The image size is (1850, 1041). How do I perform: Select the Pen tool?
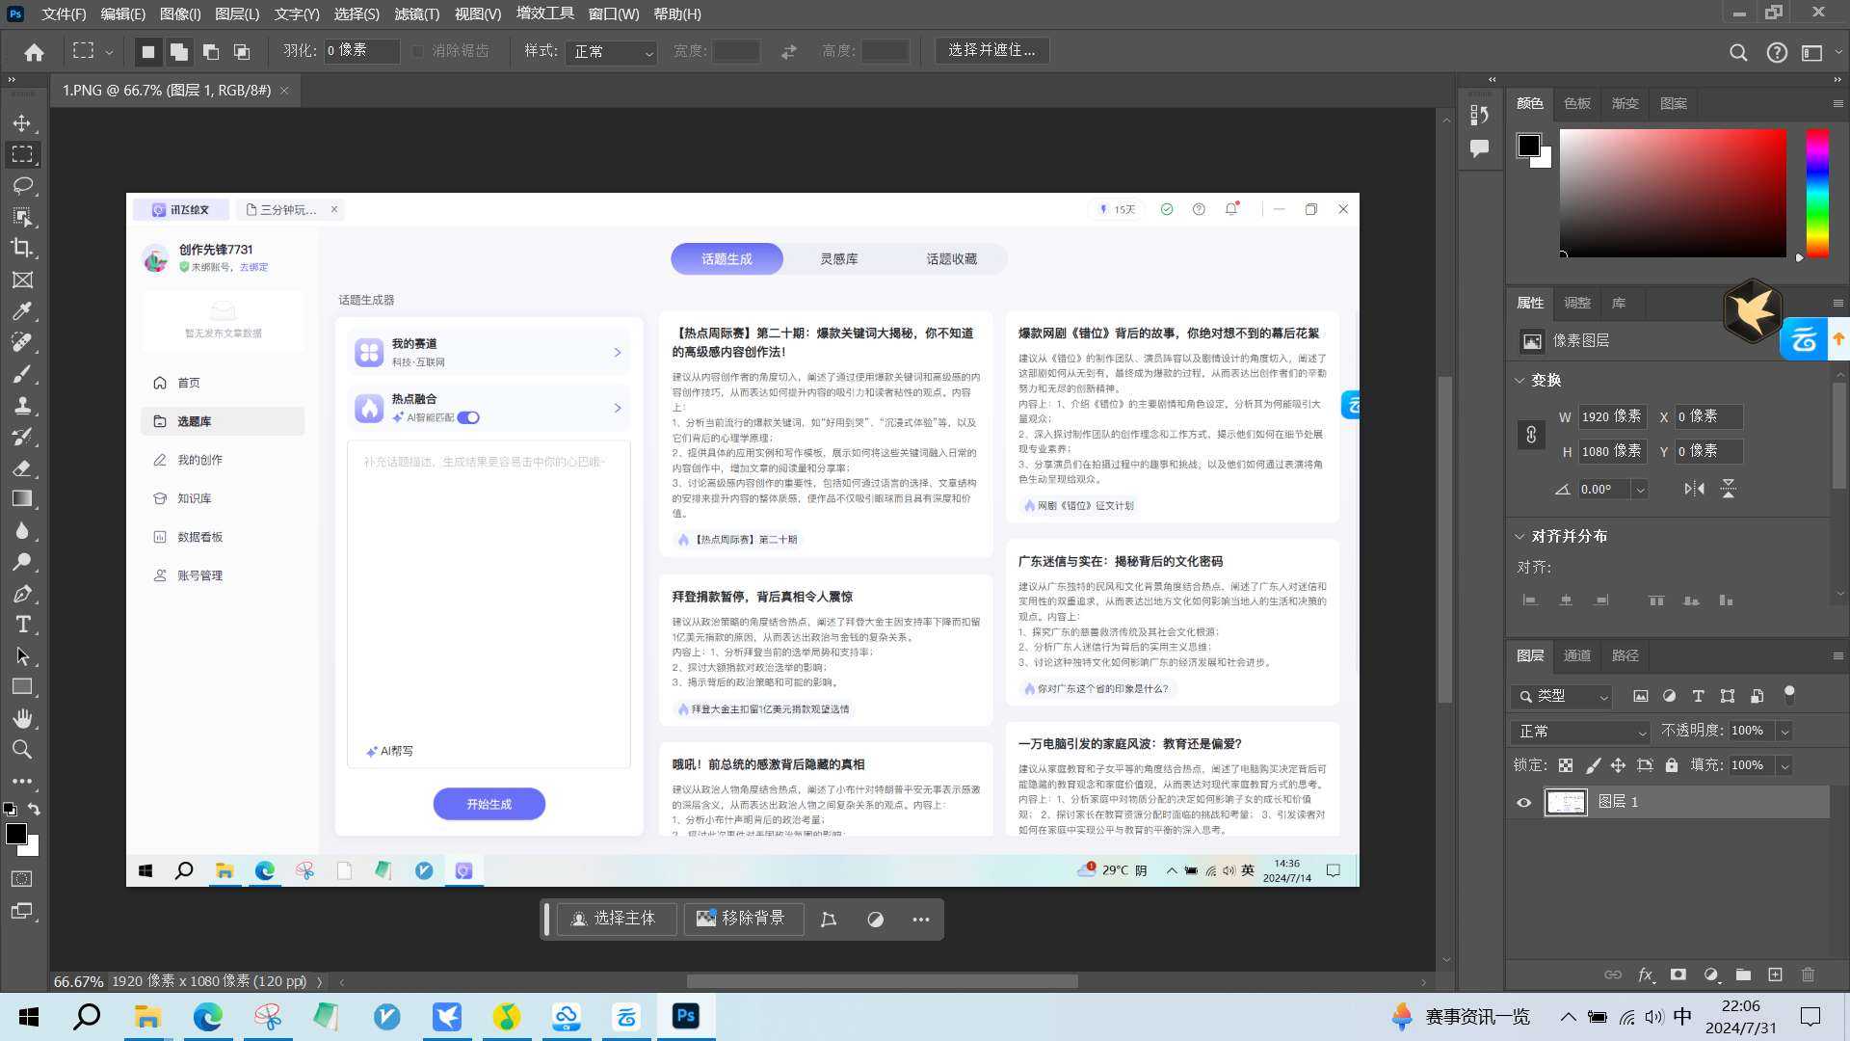click(x=22, y=594)
